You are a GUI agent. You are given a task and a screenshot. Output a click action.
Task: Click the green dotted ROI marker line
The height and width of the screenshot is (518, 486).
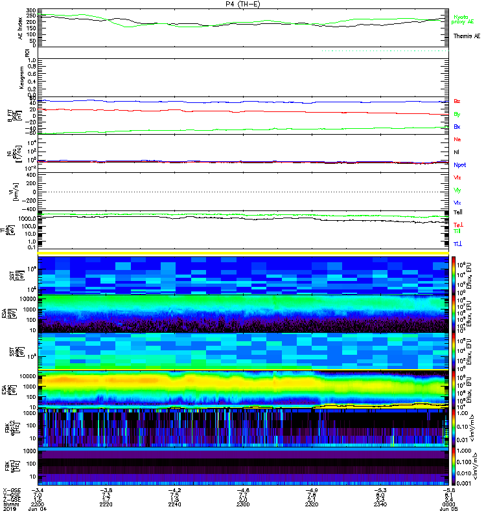click(385, 51)
